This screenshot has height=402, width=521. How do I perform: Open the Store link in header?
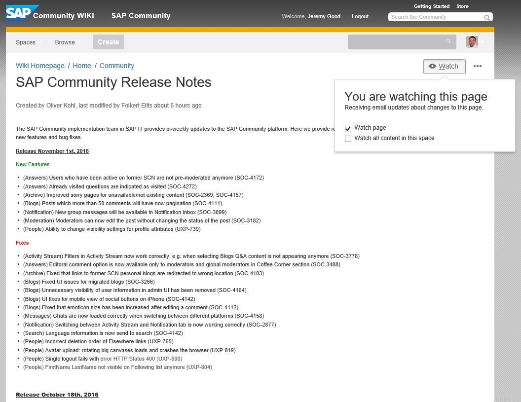(462, 6)
